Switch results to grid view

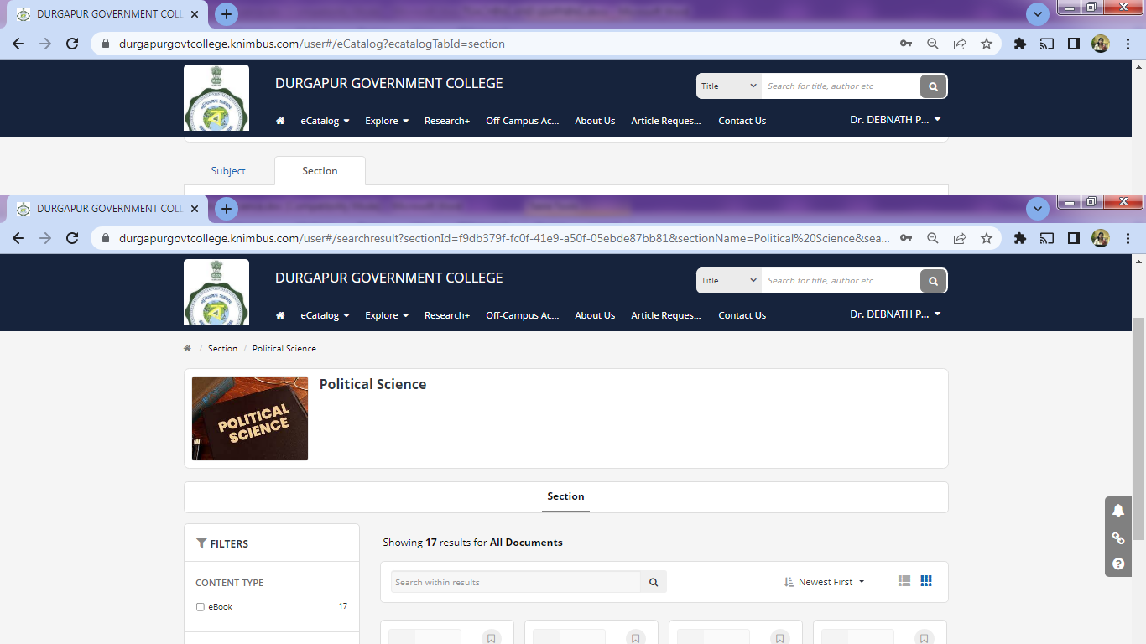[x=926, y=581]
